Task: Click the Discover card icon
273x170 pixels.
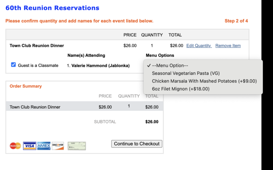Action: [x=58, y=146]
